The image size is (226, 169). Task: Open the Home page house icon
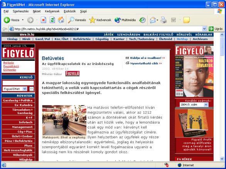point(61,20)
